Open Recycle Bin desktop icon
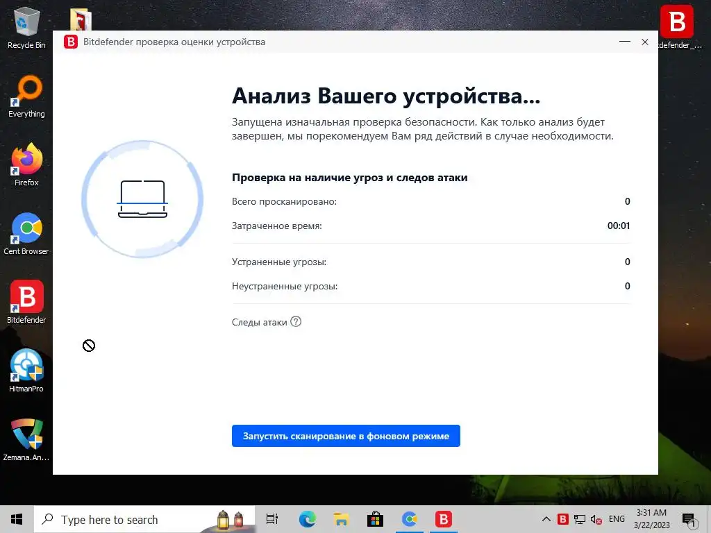Screen dimensions: 711x533 point(26,27)
